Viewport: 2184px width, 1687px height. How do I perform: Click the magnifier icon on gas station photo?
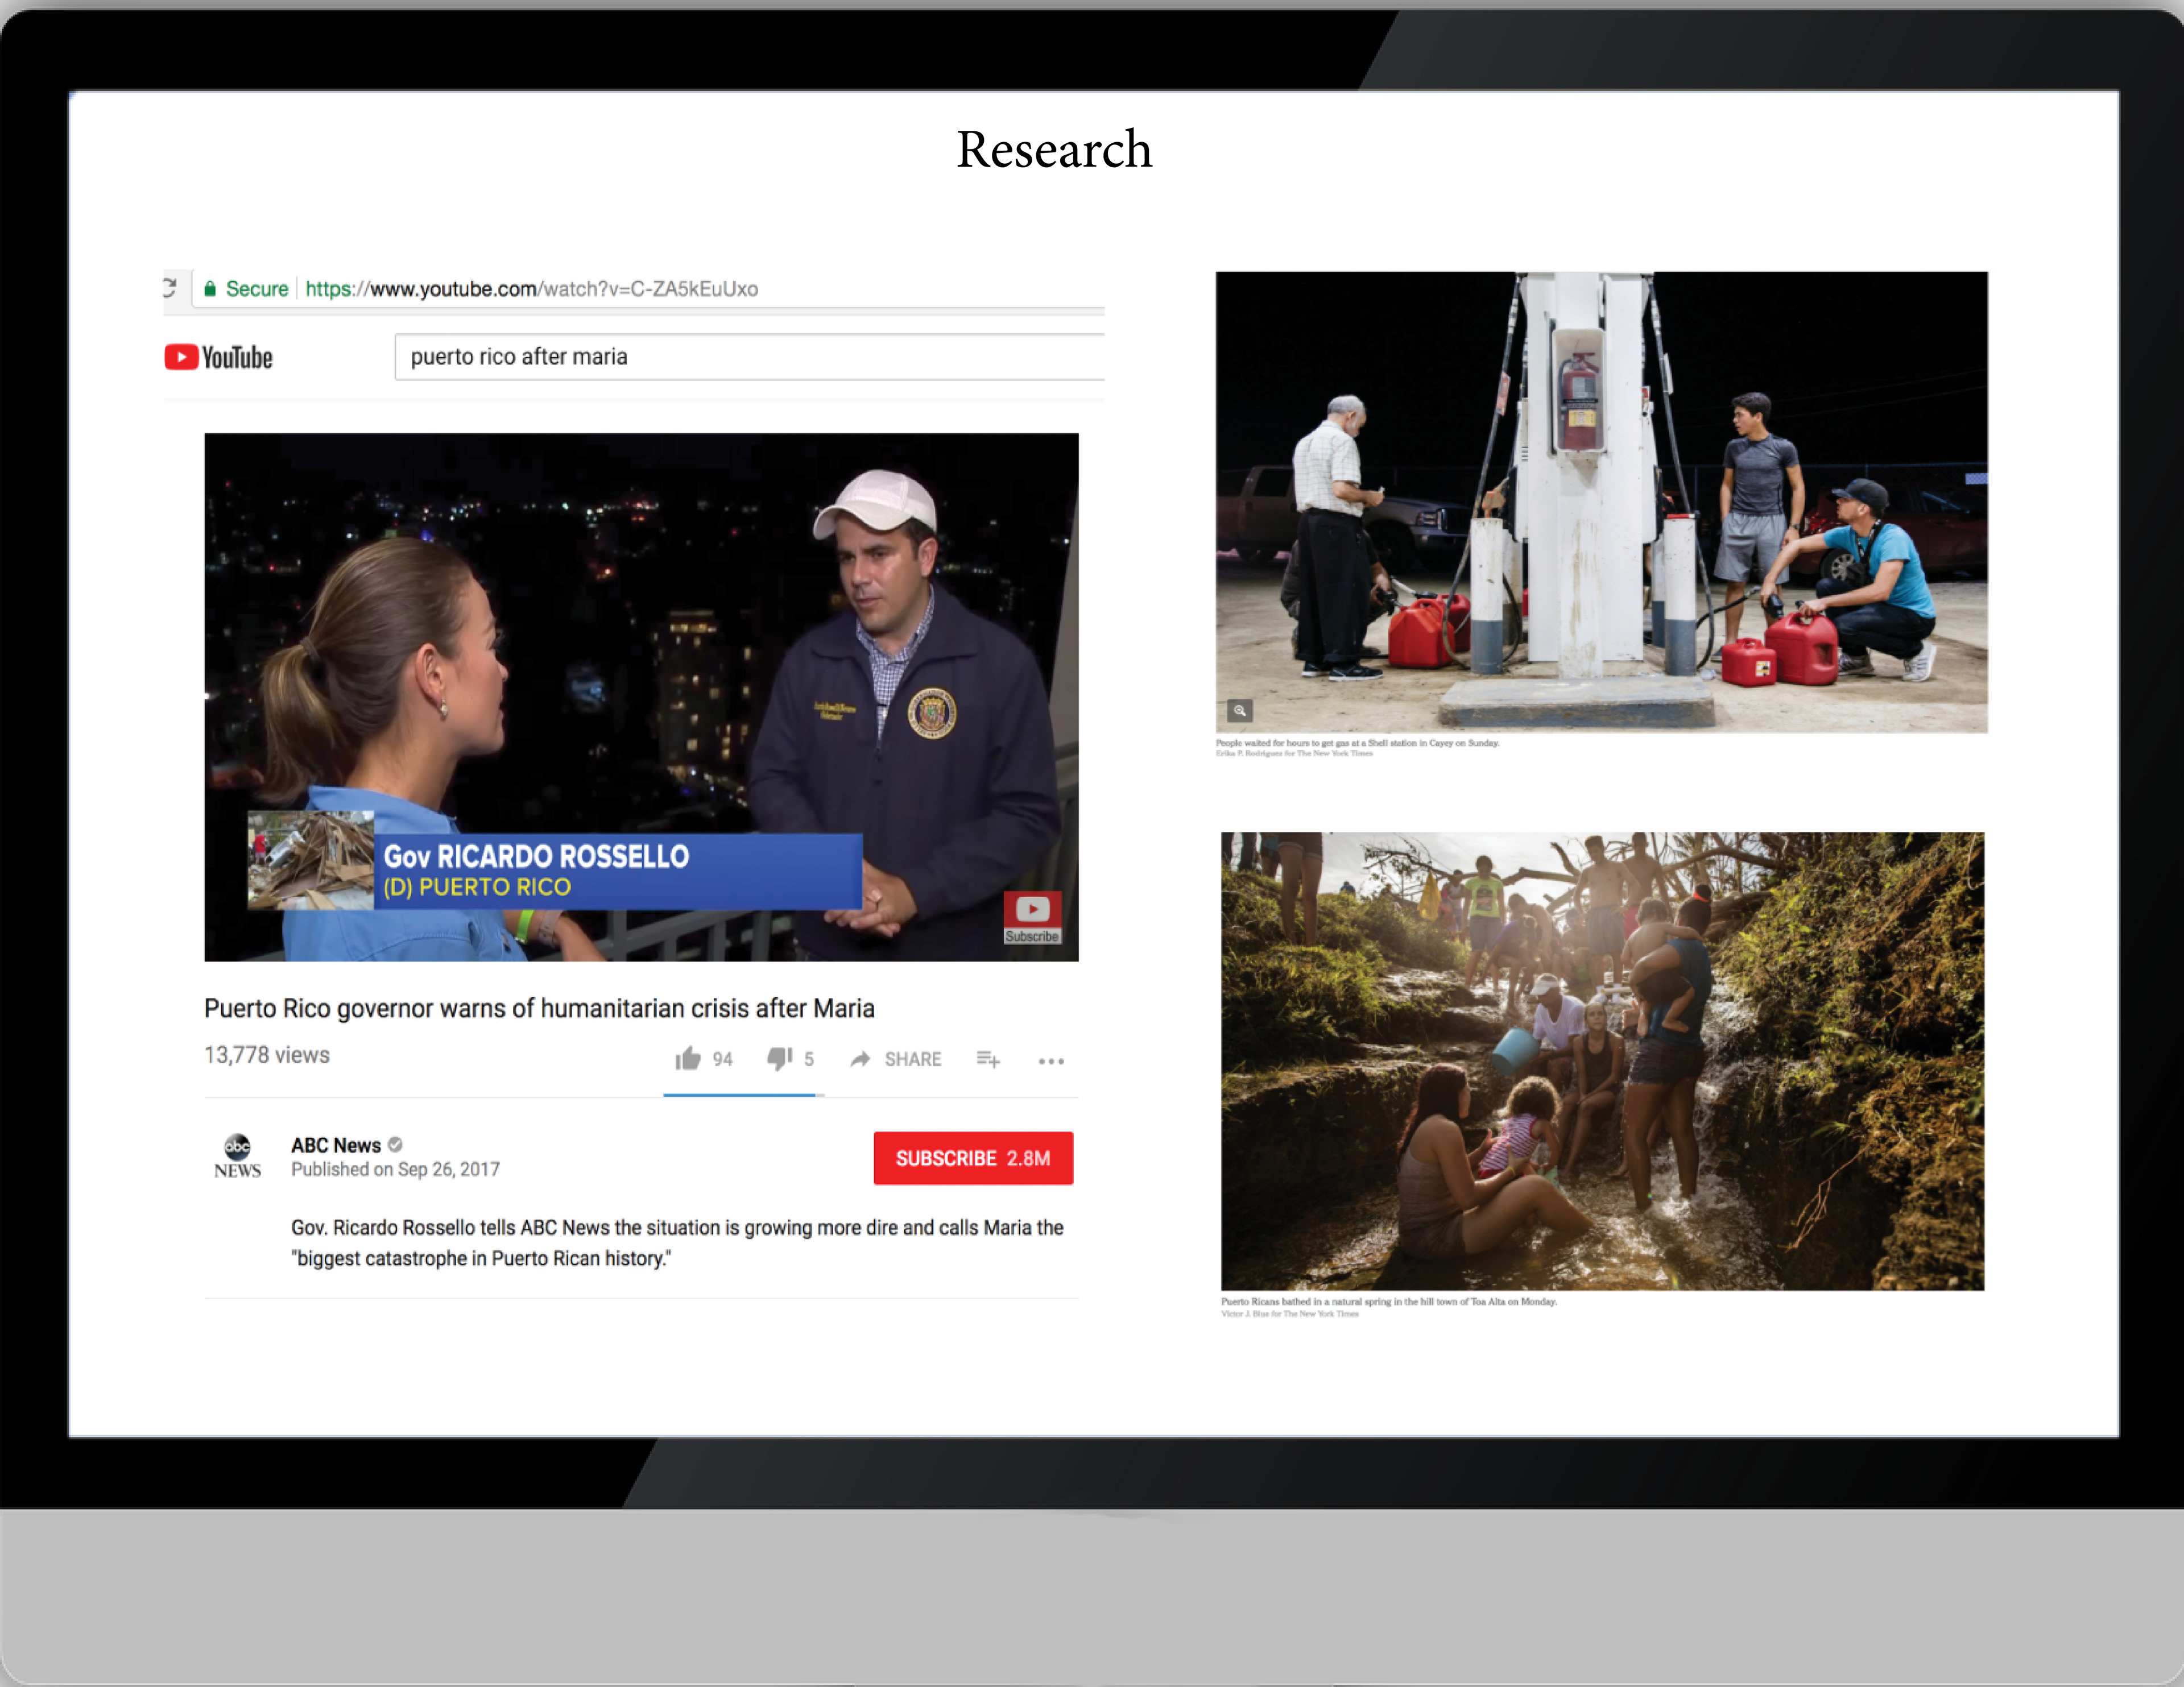[x=1239, y=711]
